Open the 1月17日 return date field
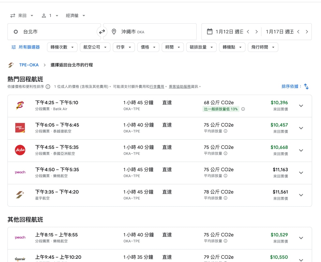Screen dimensions: 321x262 pyautogui.click(x=279, y=32)
